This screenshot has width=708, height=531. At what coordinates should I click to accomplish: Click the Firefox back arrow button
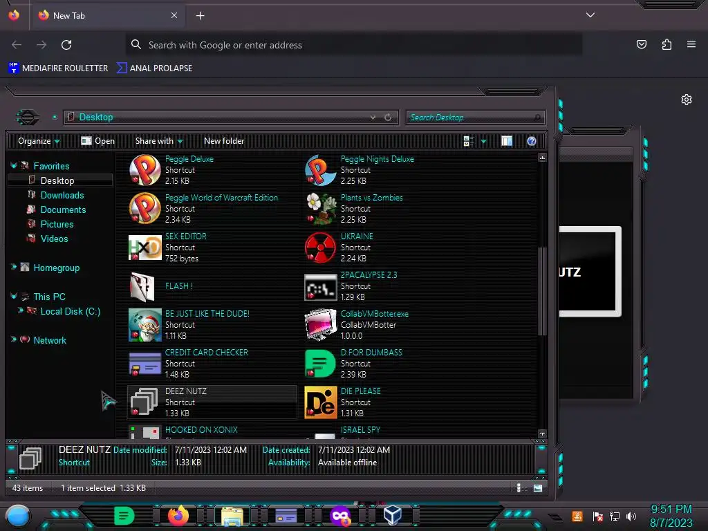17,45
